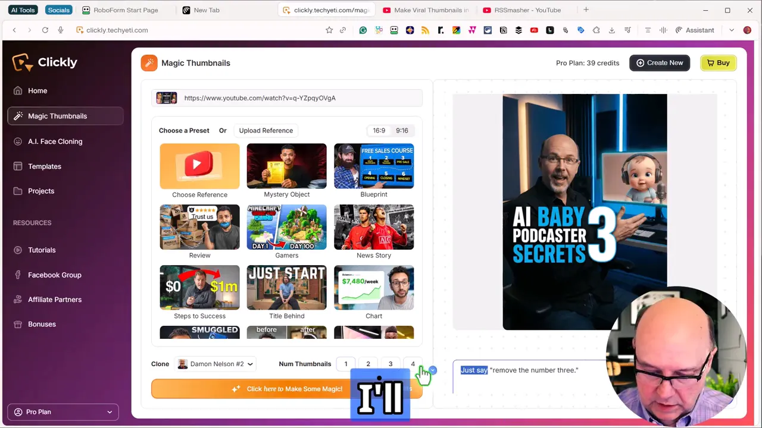
Task: Switch to the Make Viral Thumbnails tab
Action: point(430,10)
